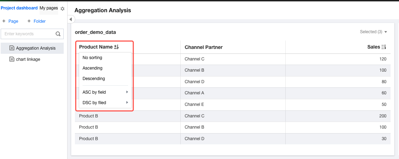The width and height of the screenshot is (399, 159).
Task: Select No sorting option
Action: coord(92,58)
